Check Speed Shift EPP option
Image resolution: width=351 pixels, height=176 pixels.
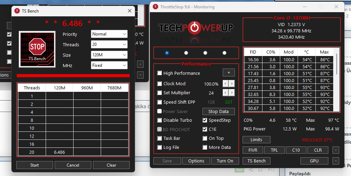pos(159,102)
